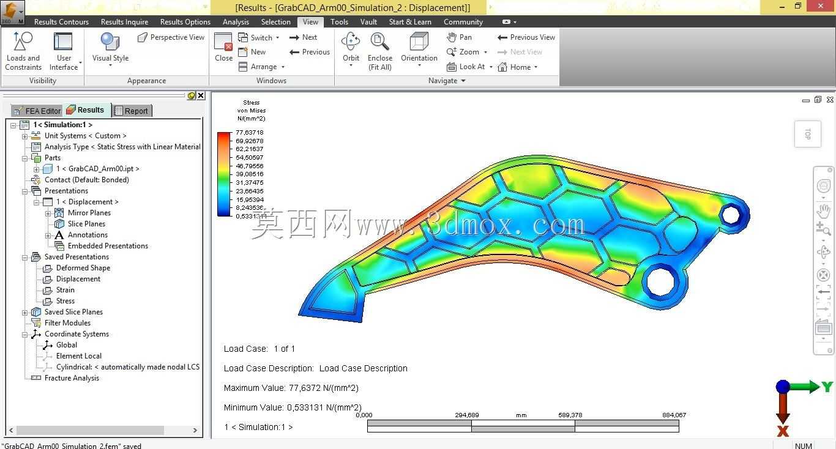Go to the Previous window
Screen dimensions: 836x449
pyautogui.click(x=309, y=52)
